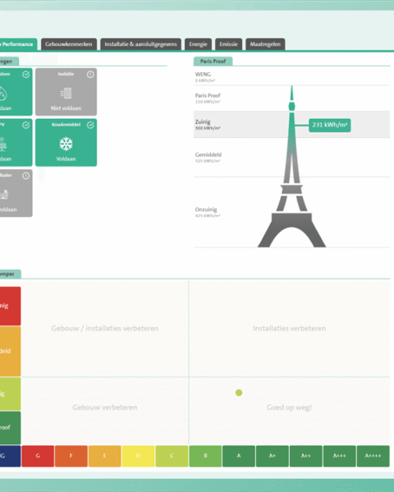The image size is (394, 492).
Task: Click the Koudemiddel snowflake icon
Action: [66, 144]
